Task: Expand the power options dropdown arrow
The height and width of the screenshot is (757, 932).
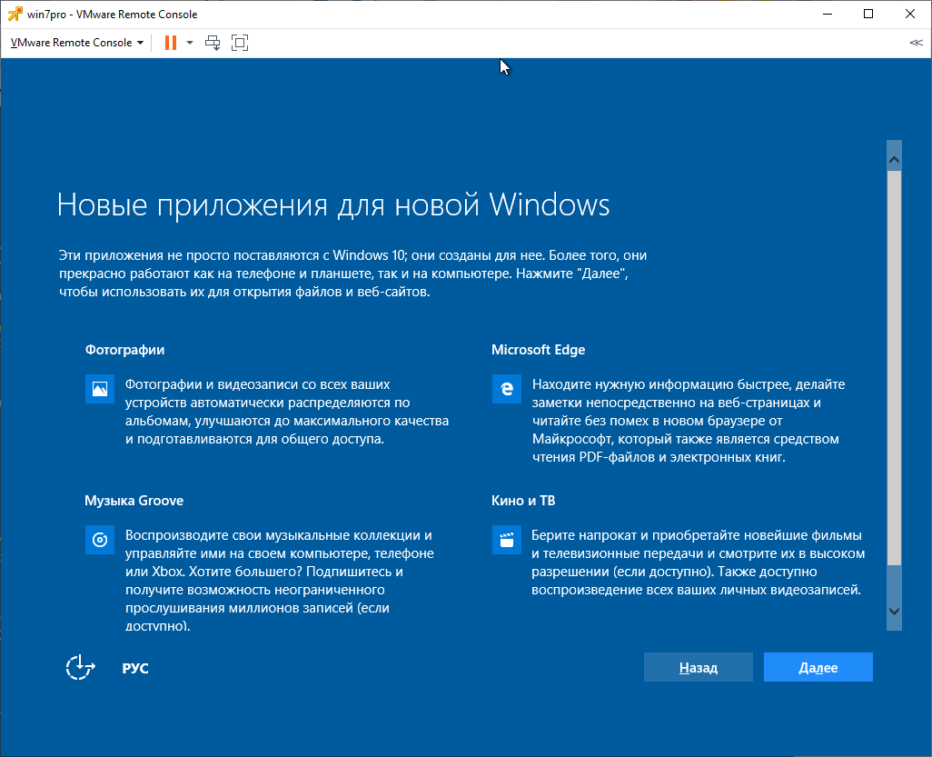Action: coord(190,43)
